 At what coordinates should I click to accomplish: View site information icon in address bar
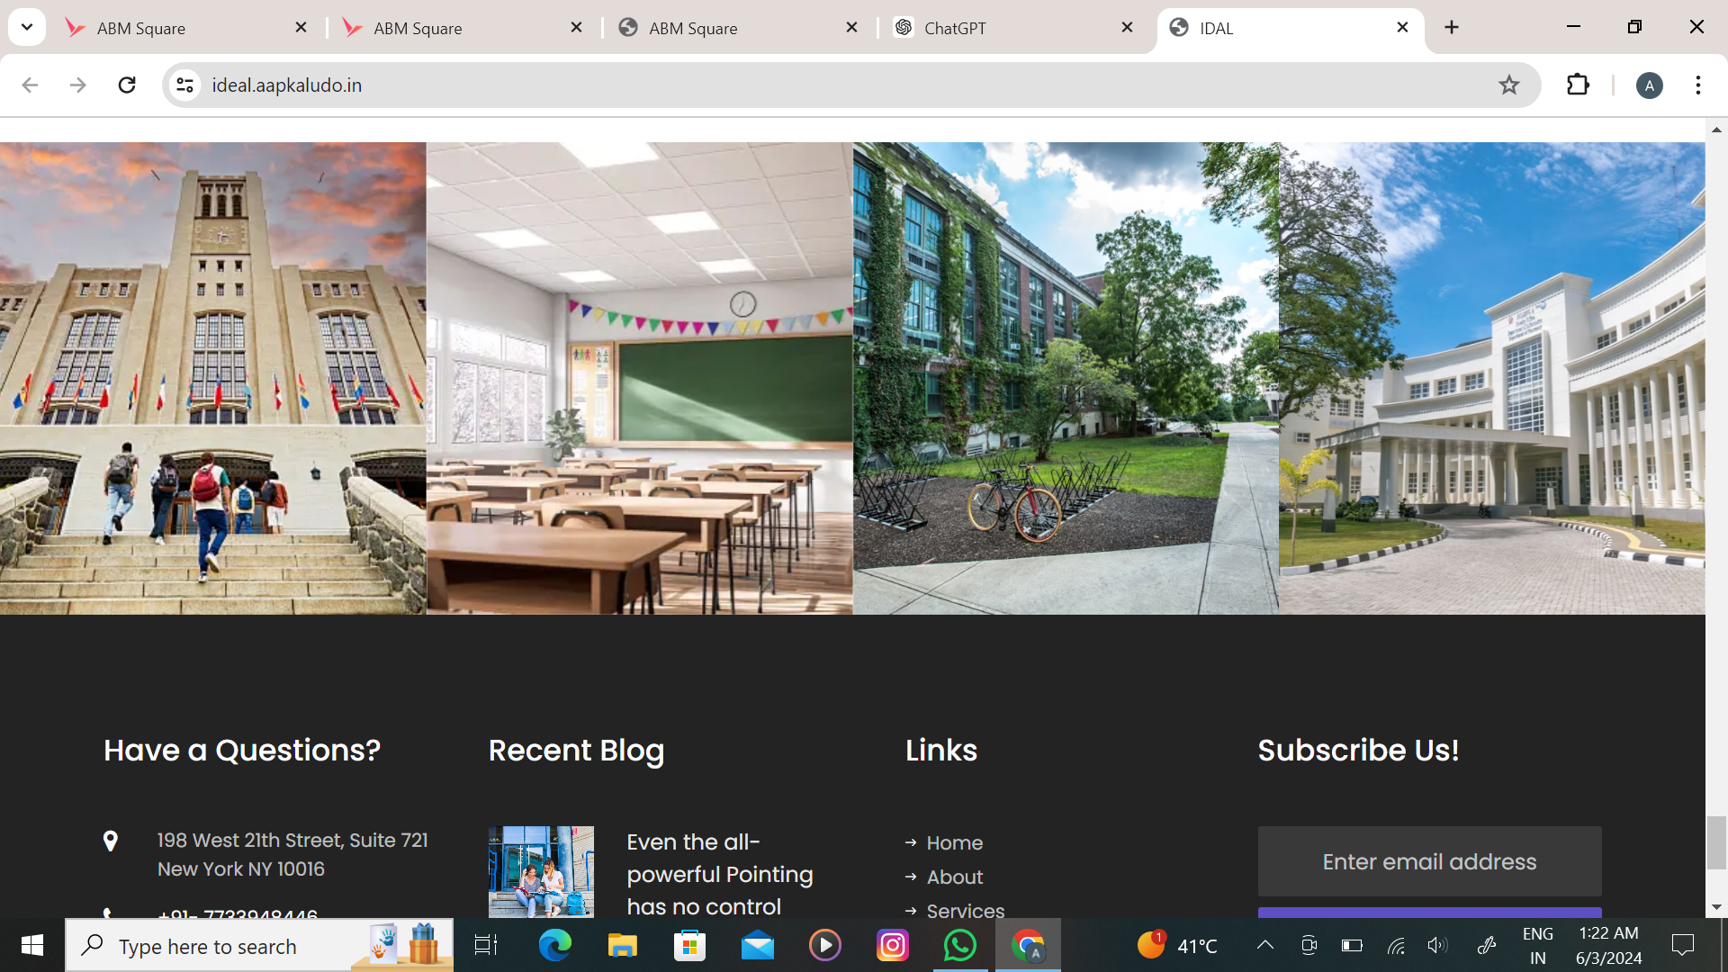[184, 85]
